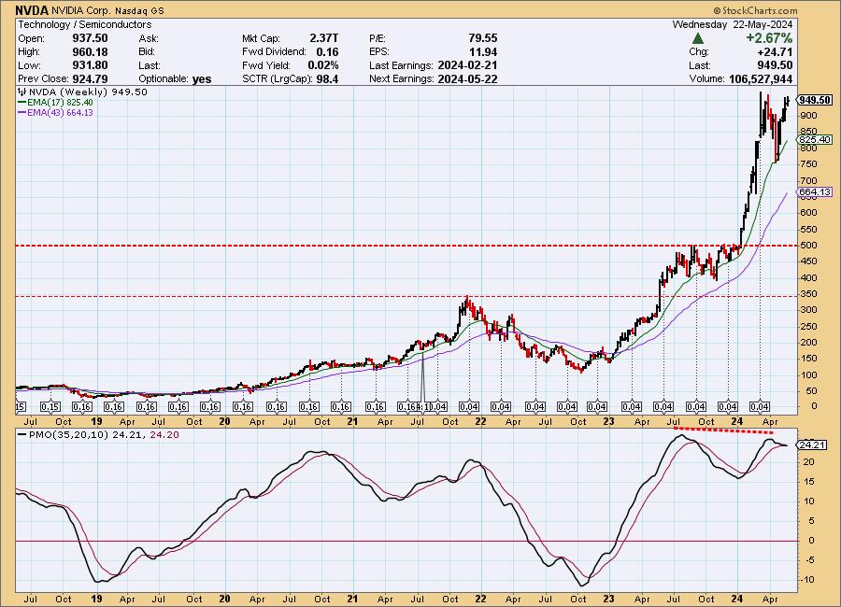This screenshot has width=841, height=607.
Task: Click the 949.50 price flag on right axis
Action: click(815, 100)
